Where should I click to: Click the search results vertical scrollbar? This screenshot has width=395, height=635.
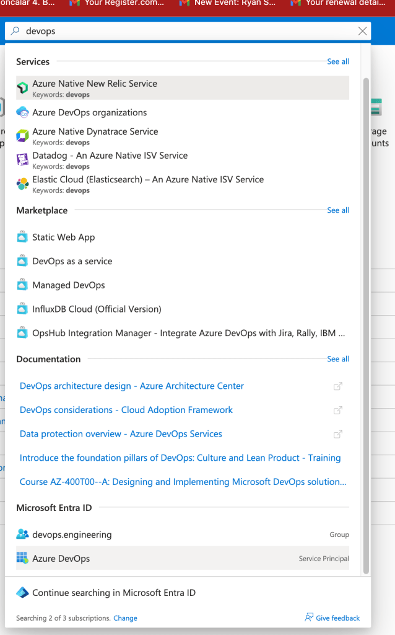click(367, 326)
